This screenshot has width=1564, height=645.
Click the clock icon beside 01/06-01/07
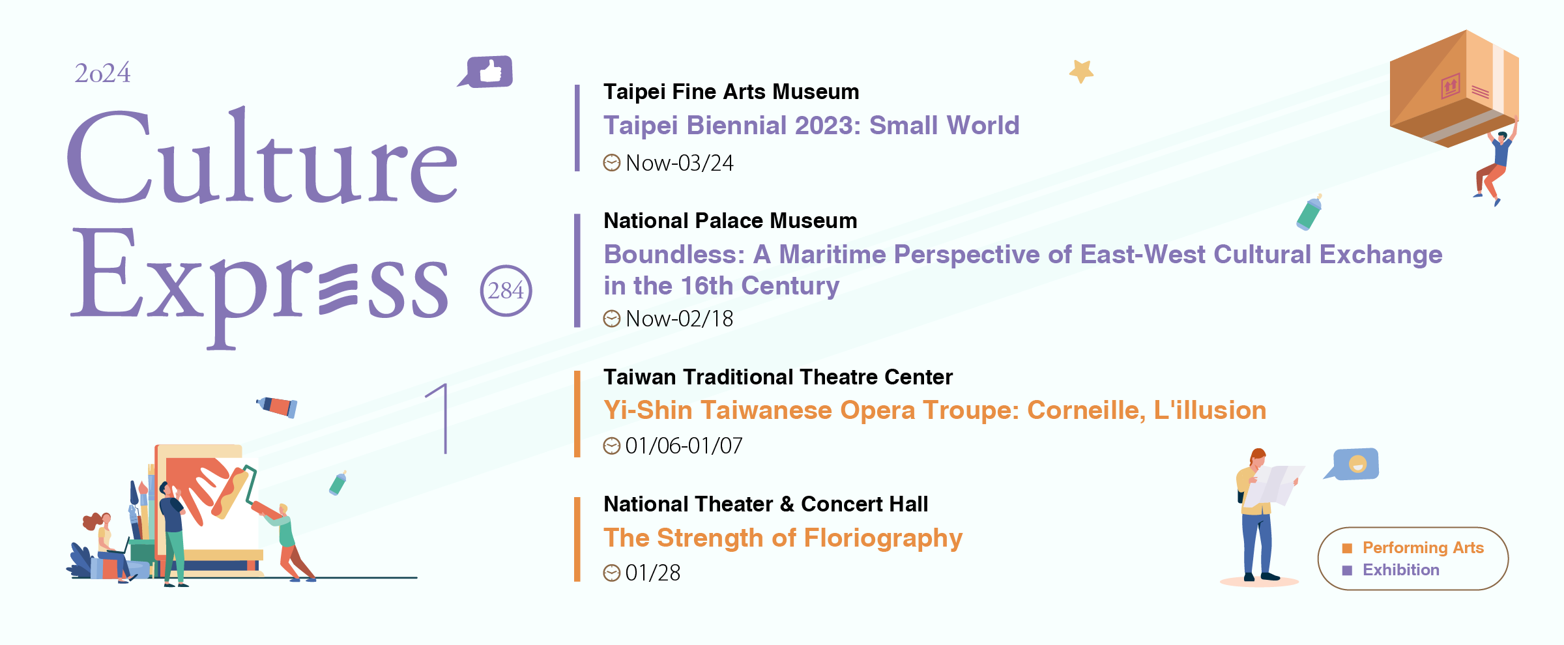611,446
